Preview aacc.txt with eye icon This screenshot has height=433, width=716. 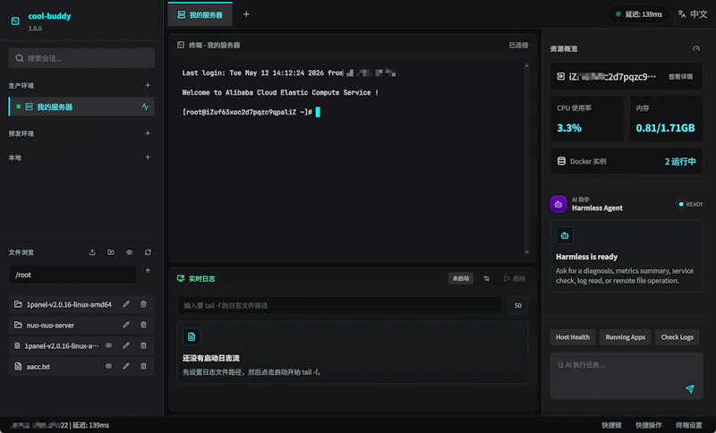click(x=108, y=366)
